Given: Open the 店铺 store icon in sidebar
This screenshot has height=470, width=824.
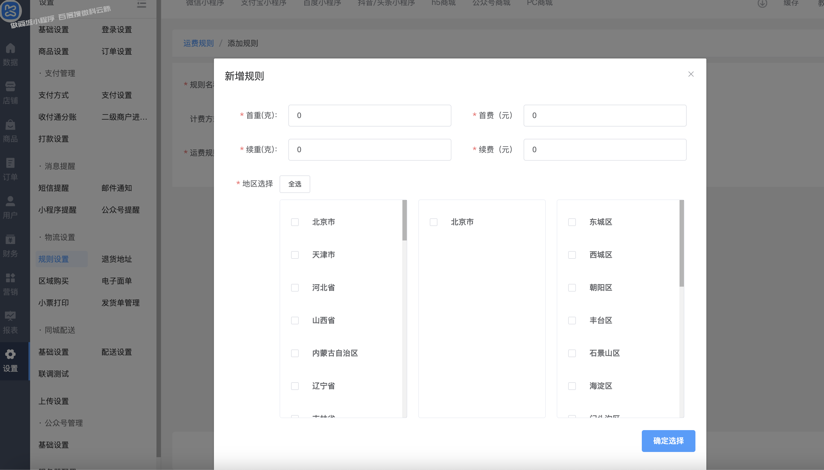Looking at the screenshot, I should (10, 87).
